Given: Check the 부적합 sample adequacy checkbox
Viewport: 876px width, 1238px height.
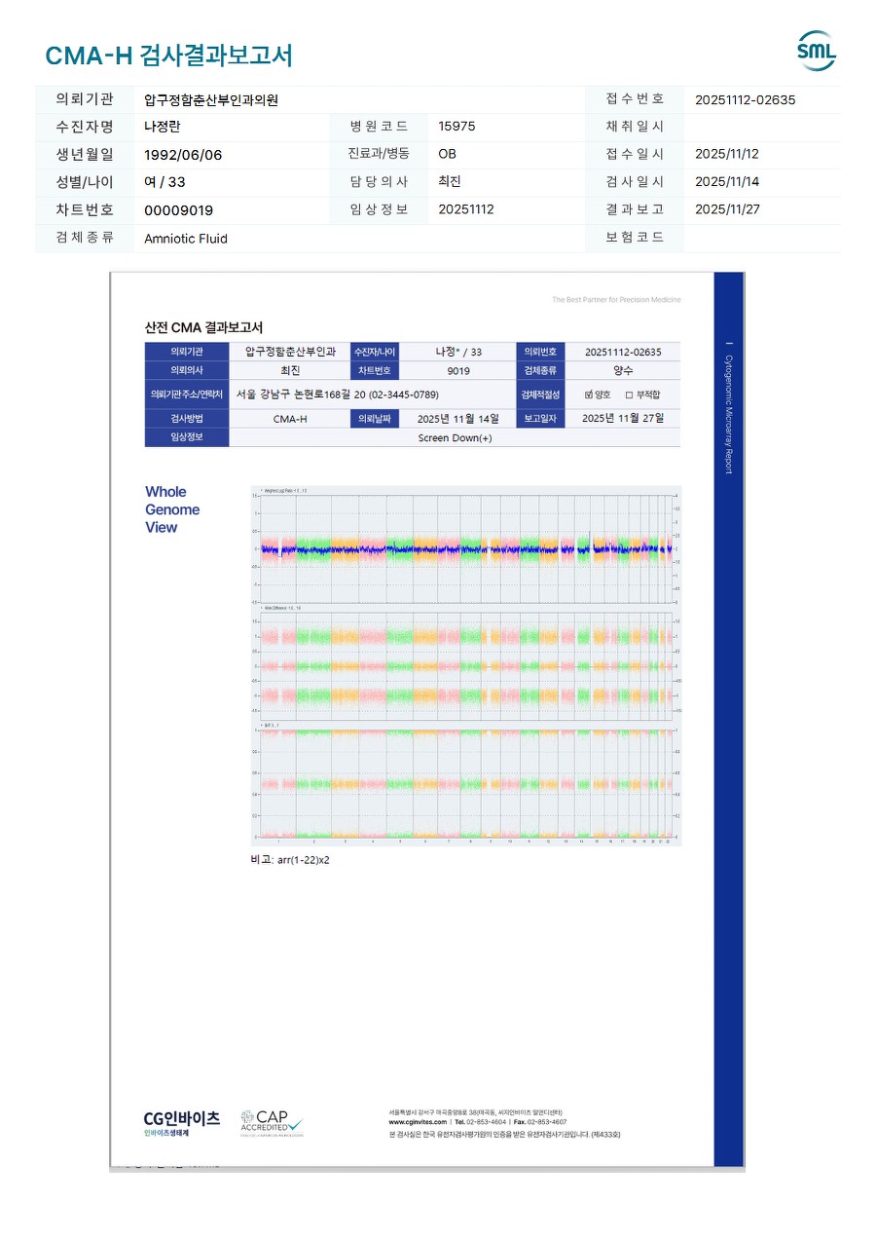Looking at the screenshot, I should coord(629,394).
